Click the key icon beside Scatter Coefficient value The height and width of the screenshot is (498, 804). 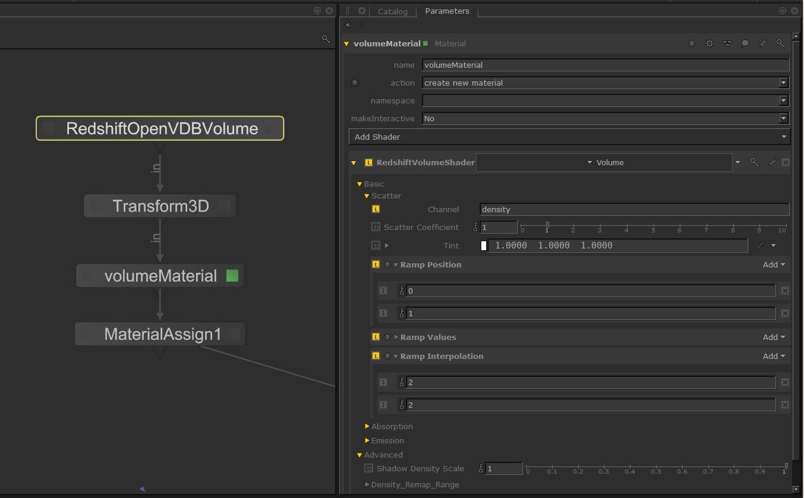tap(475, 227)
